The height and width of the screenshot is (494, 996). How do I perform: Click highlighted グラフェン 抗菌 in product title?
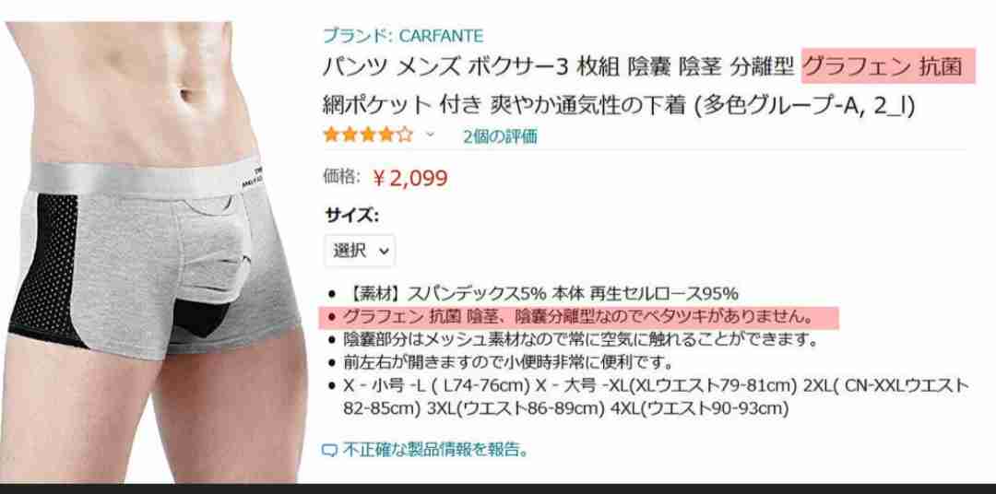(x=887, y=66)
